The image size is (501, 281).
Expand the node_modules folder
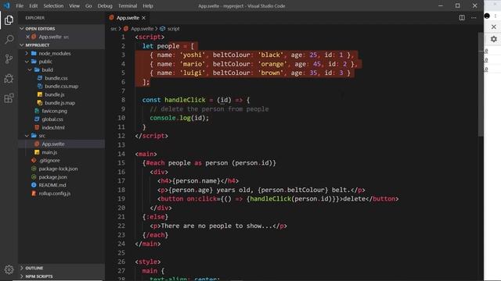[x=55, y=54]
